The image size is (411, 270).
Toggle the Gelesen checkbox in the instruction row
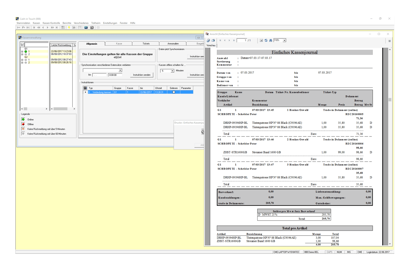[174, 92]
